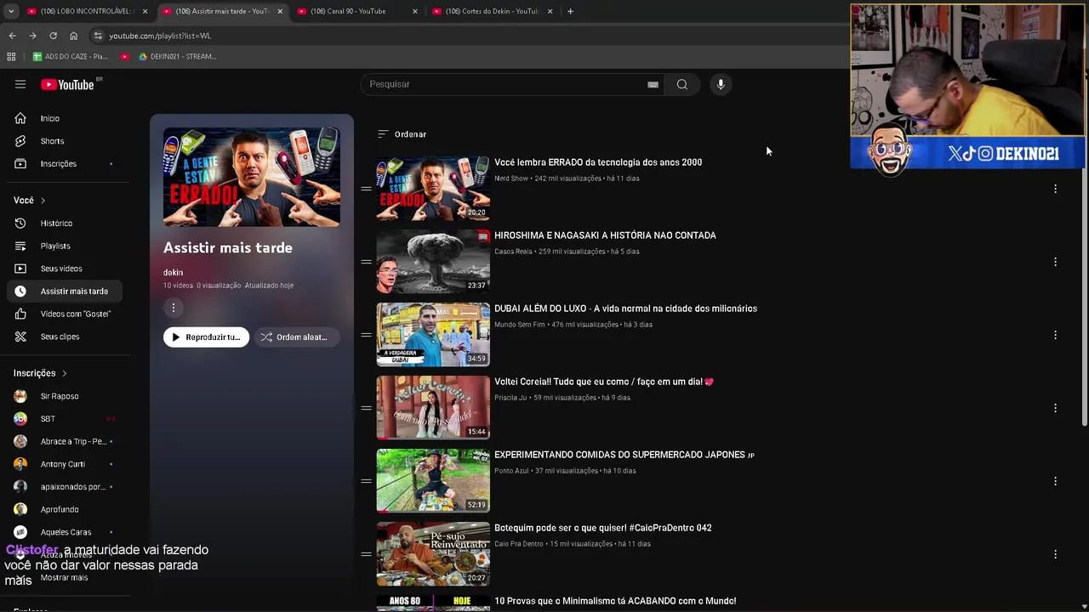Open options for SUPERMERCADO JAPONÊS video

(x=1055, y=481)
